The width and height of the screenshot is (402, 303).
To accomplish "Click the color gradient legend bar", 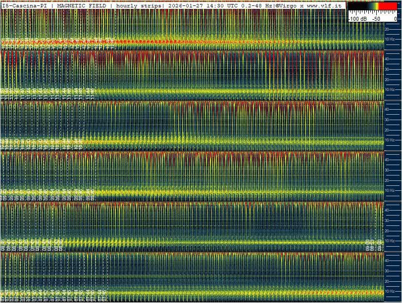I will (x=373, y=6).
